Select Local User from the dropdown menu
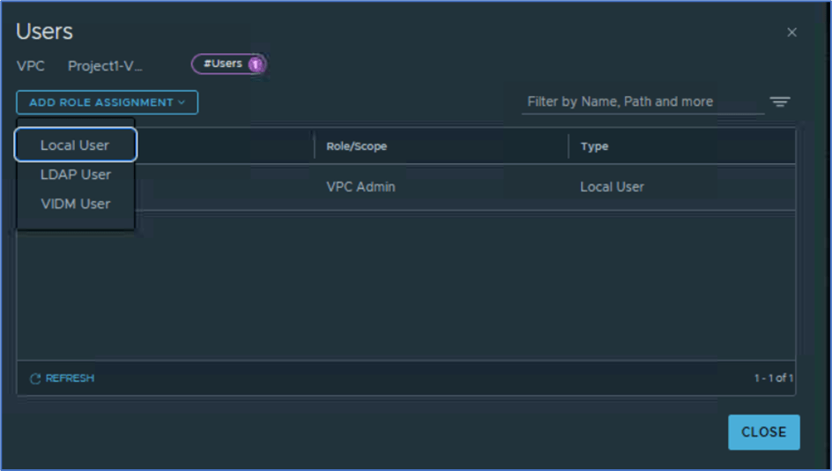The image size is (832, 471). (x=75, y=146)
